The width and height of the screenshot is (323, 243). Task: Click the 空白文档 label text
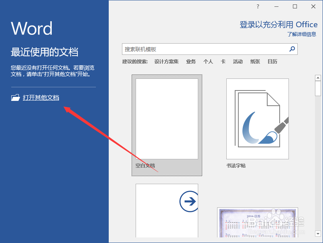point(145,166)
